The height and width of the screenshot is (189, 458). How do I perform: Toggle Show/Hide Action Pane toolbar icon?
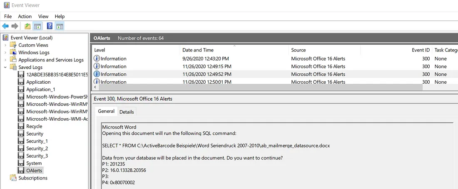(x=59, y=26)
